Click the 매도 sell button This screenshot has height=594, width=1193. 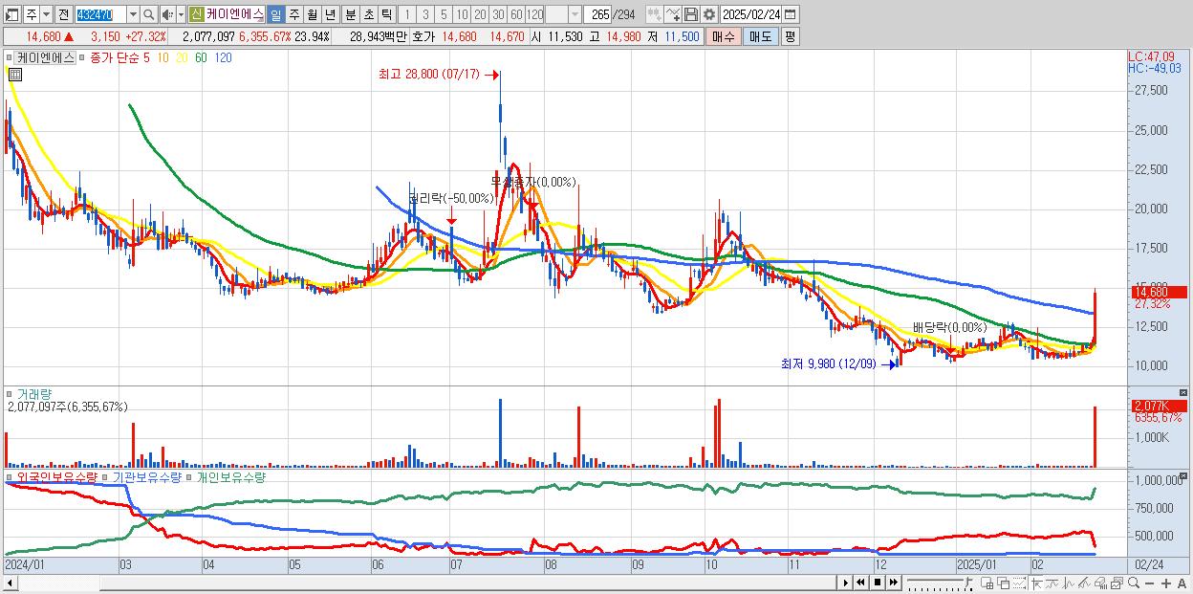(761, 36)
